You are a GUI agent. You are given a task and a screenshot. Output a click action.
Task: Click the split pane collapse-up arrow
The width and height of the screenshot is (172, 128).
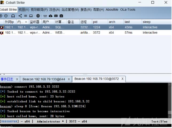click(x=1, y=75)
